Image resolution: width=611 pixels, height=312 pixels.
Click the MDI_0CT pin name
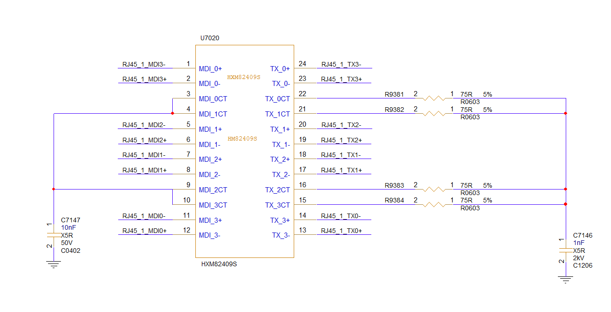[x=213, y=99]
